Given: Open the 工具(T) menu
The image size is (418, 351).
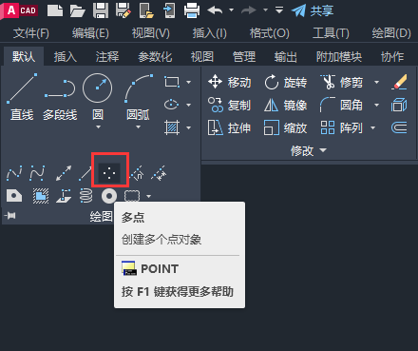Looking at the screenshot, I should 331,33.
